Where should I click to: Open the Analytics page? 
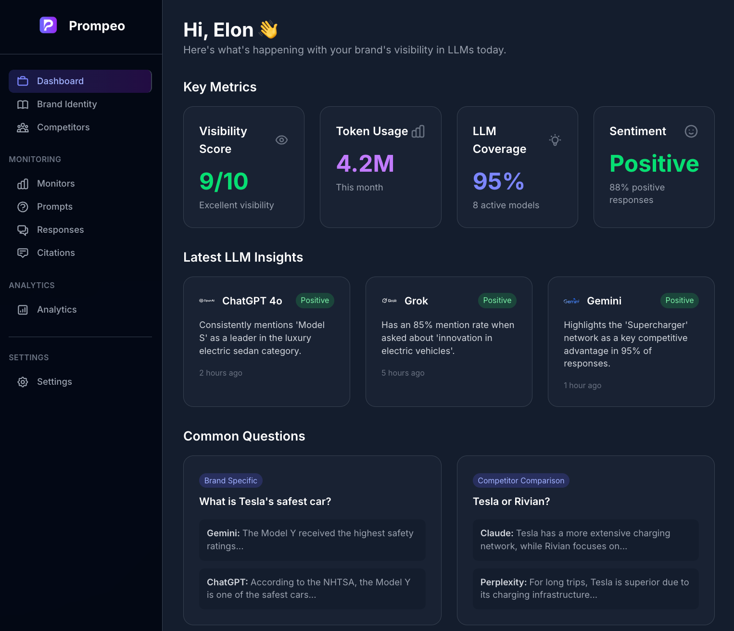[x=80, y=310]
